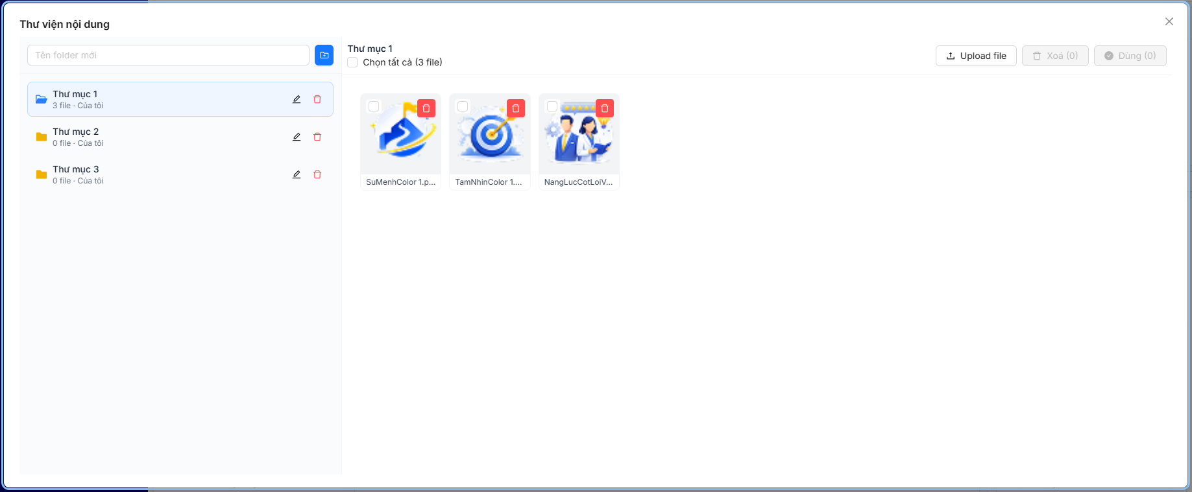Image resolution: width=1192 pixels, height=492 pixels.
Task: Delete Thư mục 3 folder
Action: click(x=317, y=174)
